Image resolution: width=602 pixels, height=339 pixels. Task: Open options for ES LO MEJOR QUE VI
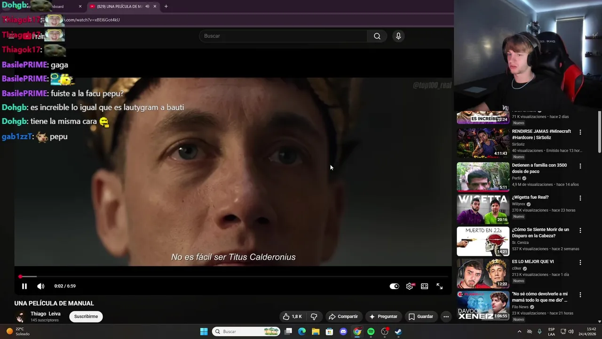coord(580,263)
